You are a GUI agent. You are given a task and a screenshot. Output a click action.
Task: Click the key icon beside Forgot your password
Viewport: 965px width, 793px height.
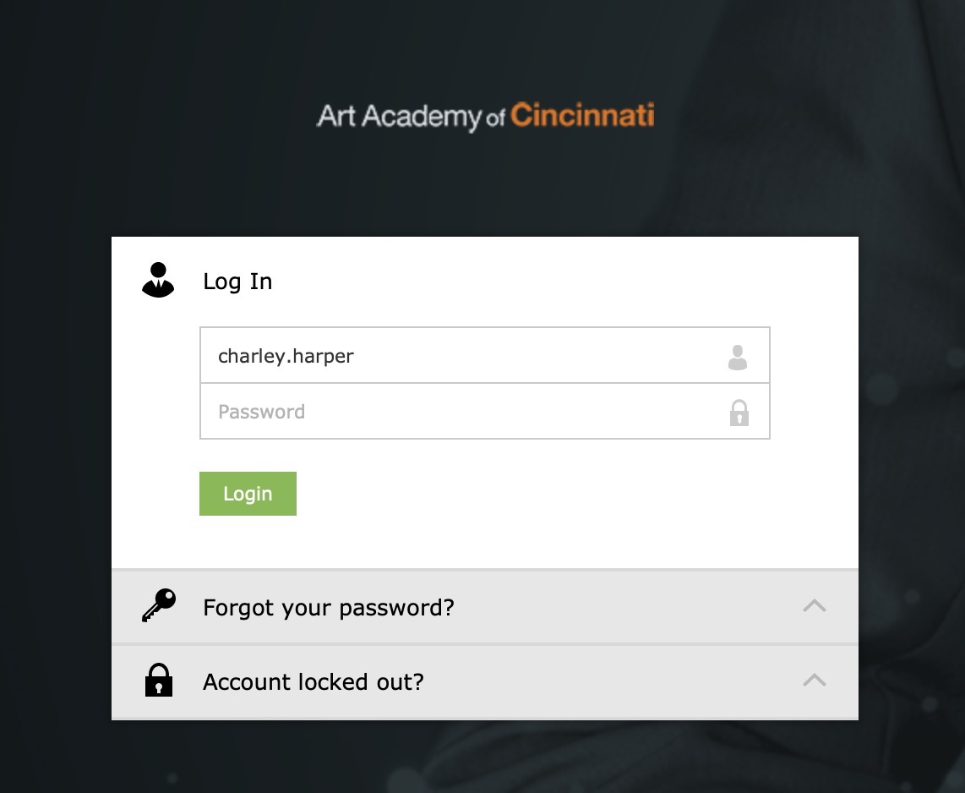coord(159,605)
